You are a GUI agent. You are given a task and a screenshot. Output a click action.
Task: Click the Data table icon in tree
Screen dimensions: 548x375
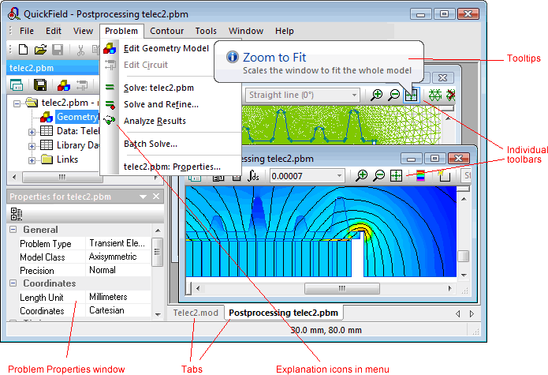click(47, 131)
